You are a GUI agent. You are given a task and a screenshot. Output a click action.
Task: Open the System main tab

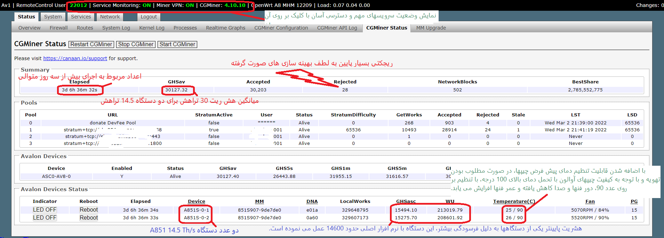[x=53, y=17]
